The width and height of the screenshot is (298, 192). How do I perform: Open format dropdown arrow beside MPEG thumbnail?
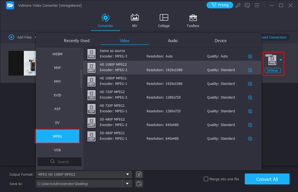[281, 60]
